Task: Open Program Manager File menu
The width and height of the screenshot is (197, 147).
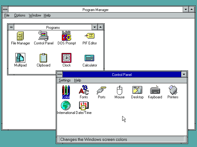Action: tap(7, 15)
